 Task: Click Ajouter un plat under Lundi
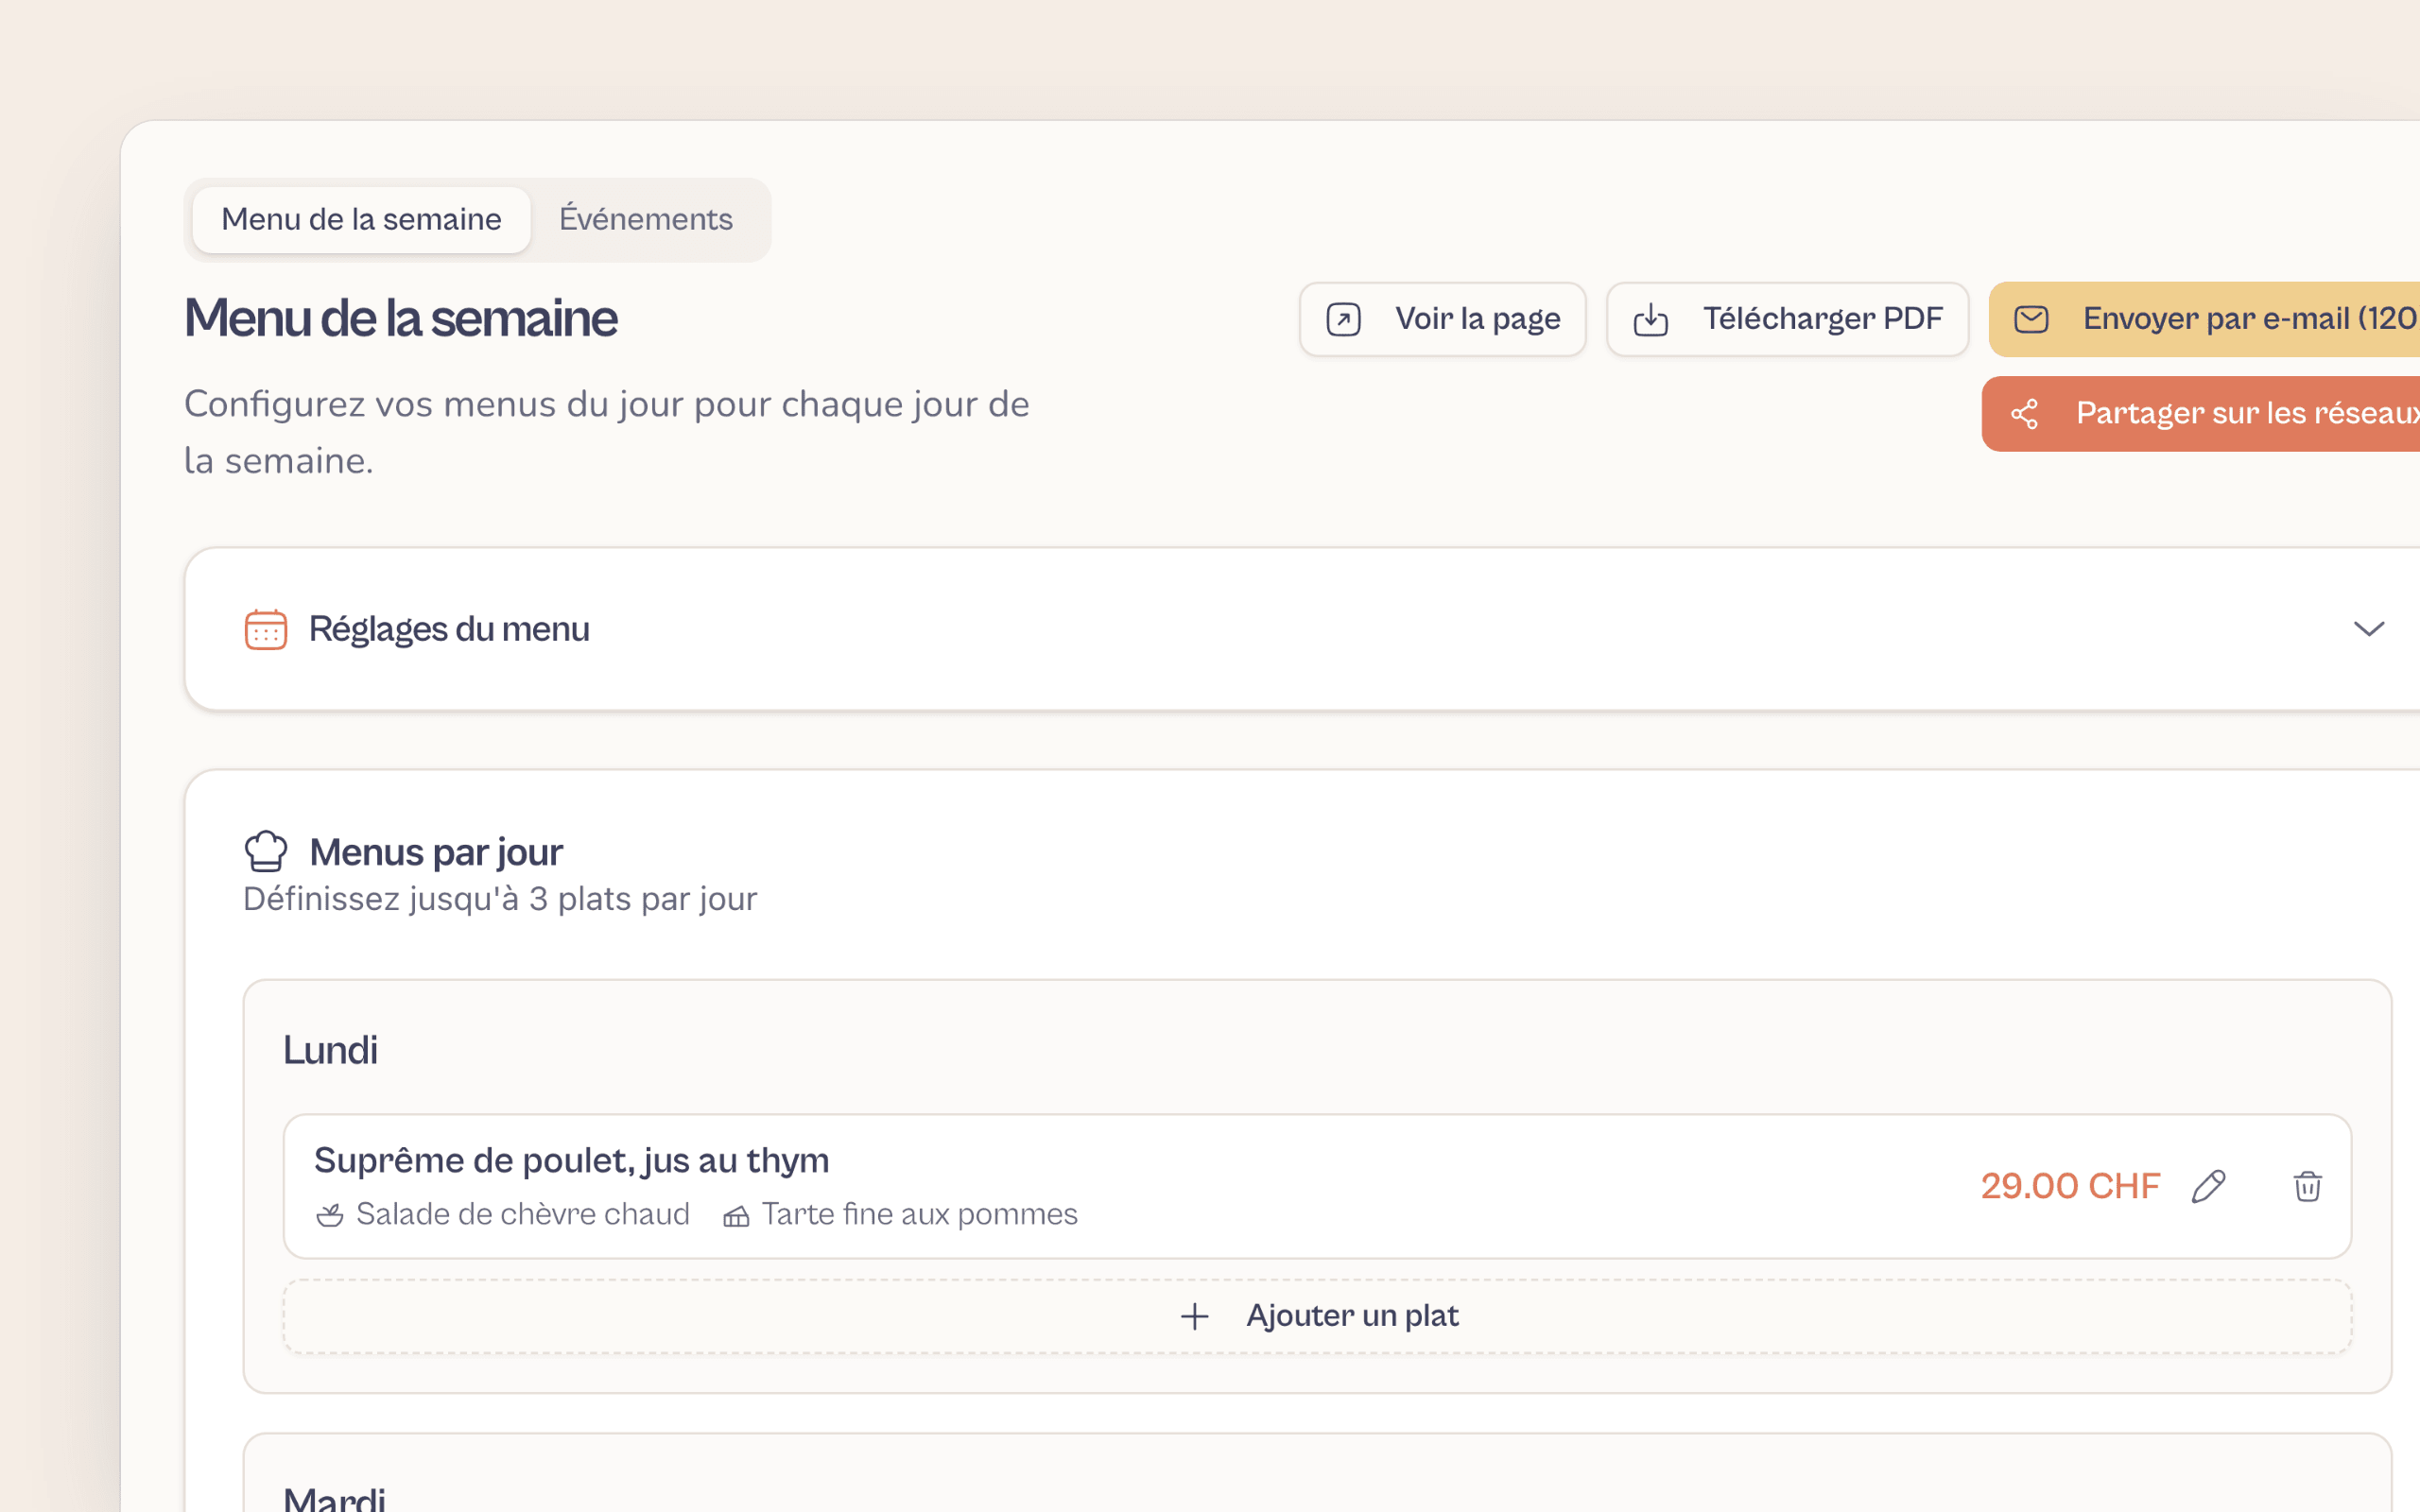tap(1317, 1316)
